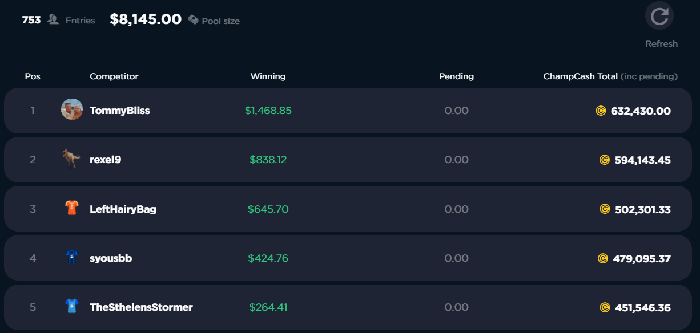Screen dimensions: 700x333
Task: Click the Pending column header
Action: coord(456,76)
